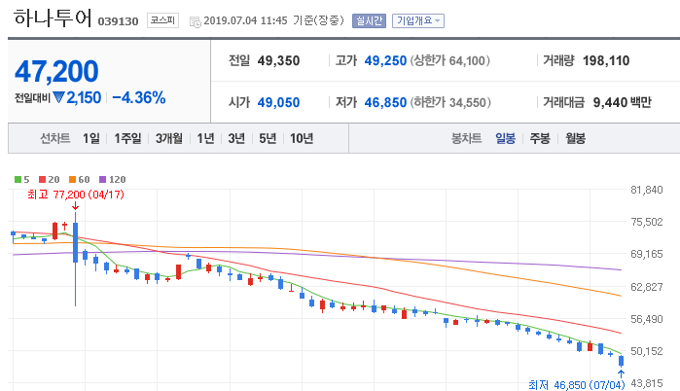This screenshot has height=391, width=680.
Task: Click the green 5-day moving average swatch
Action: 18,180
